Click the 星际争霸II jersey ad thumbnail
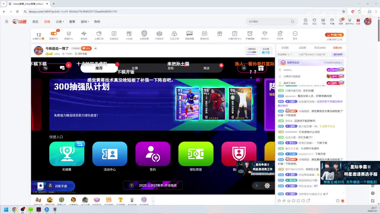Screen dimensions: 380x214 click(350, 173)
